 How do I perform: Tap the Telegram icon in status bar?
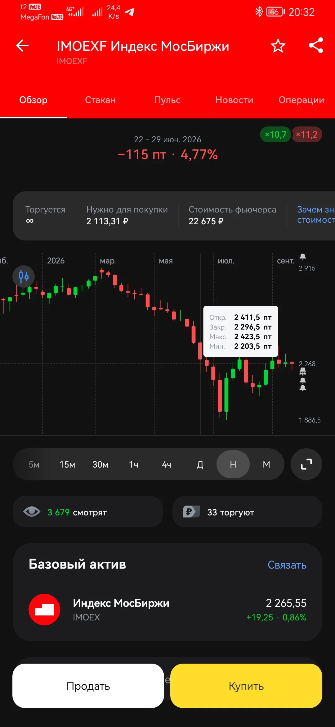point(129,12)
